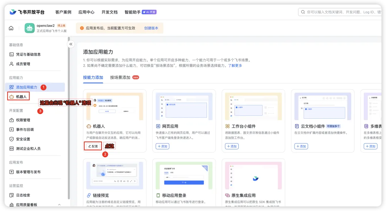Collapse sidebar with the double-chevron button
Screen dimensions: 386x211
click(x=71, y=44)
